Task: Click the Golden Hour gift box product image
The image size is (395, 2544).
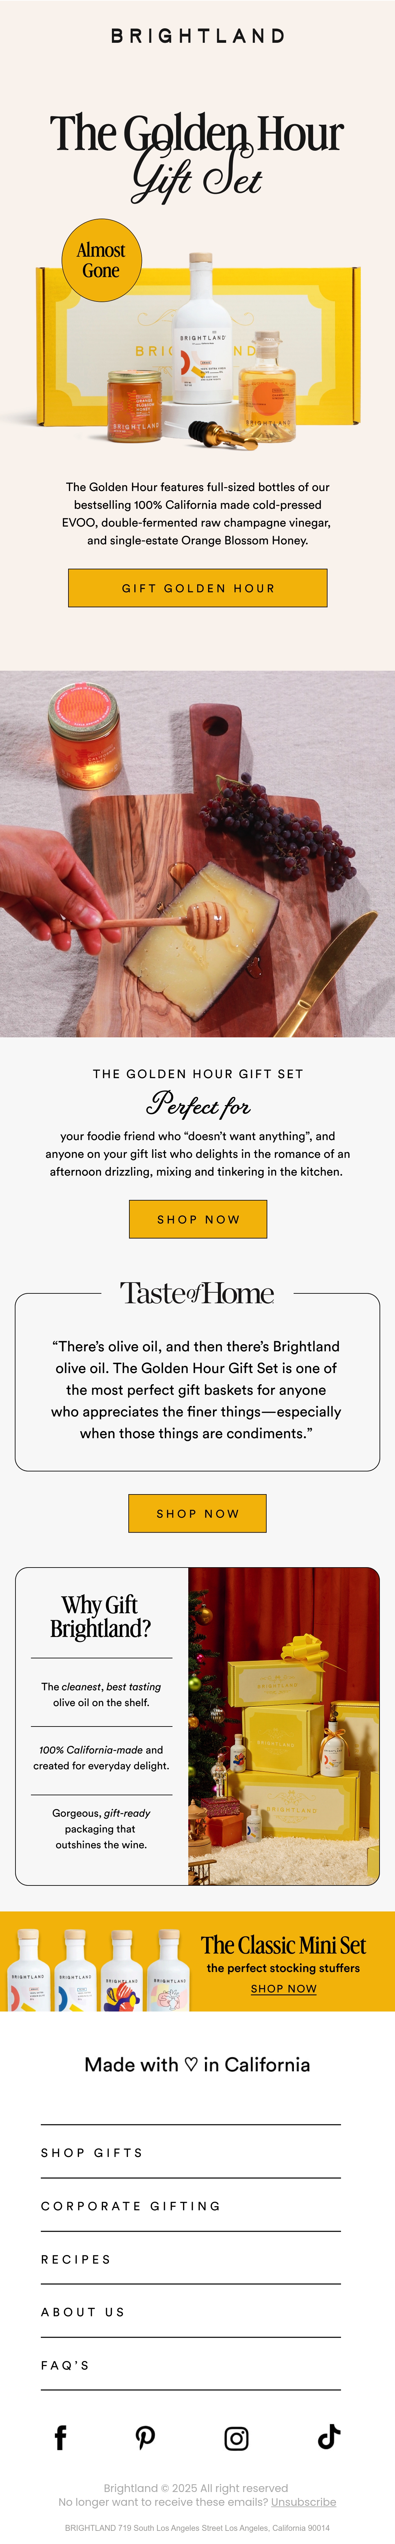Action: tap(197, 346)
